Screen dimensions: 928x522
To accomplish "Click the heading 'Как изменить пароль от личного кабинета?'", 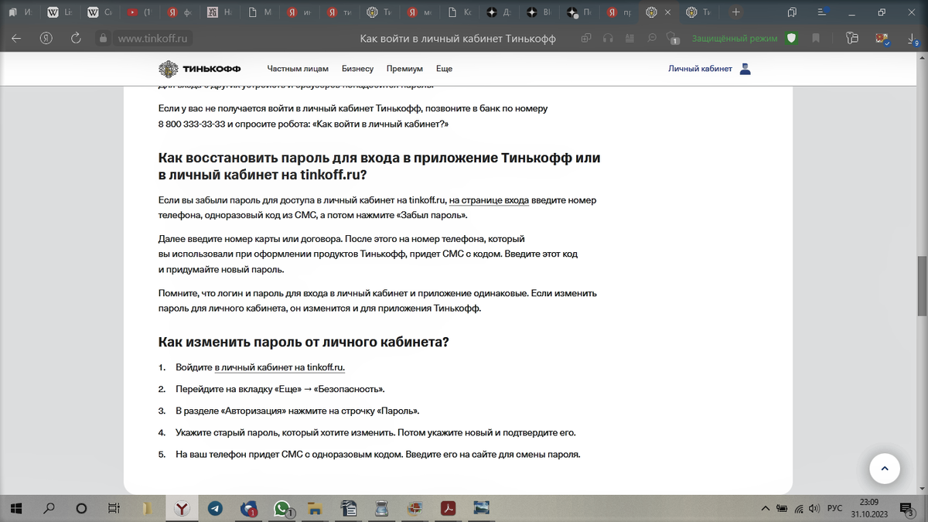I will coord(304,342).
